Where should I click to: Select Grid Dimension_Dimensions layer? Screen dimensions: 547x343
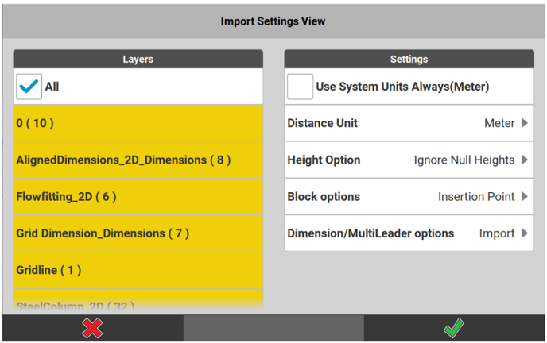click(x=138, y=233)
